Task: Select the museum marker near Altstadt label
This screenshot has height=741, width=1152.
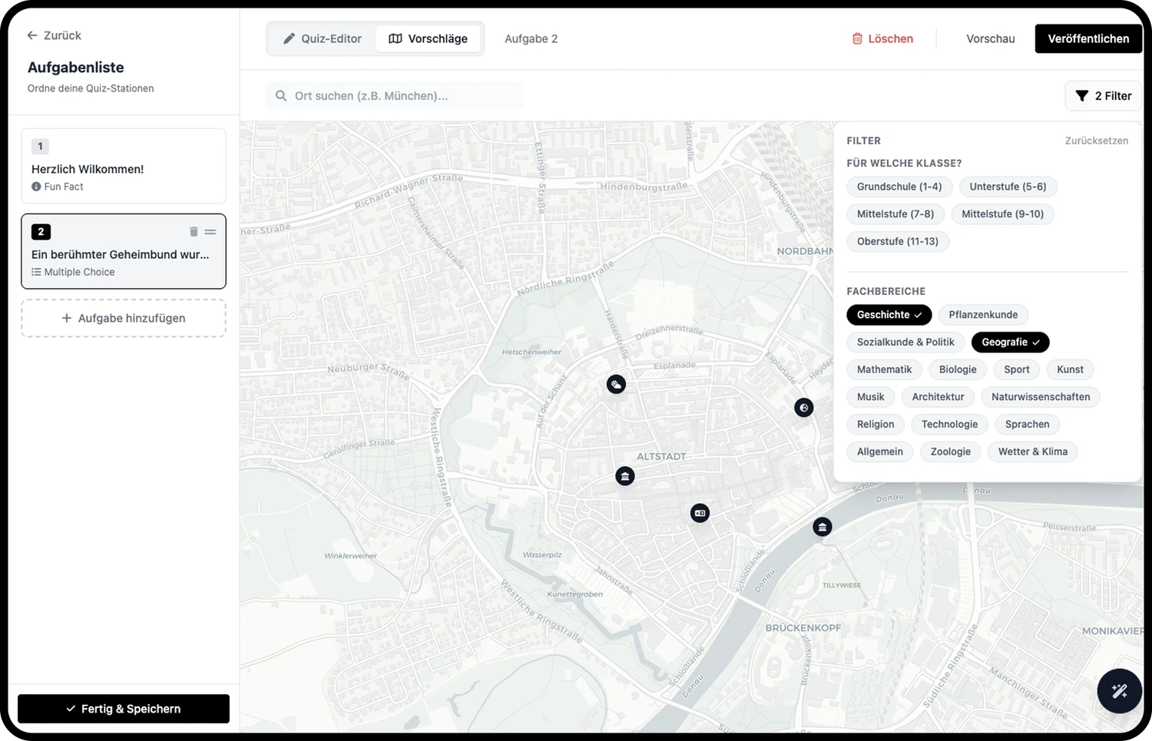Action: [x=625, y=476]
